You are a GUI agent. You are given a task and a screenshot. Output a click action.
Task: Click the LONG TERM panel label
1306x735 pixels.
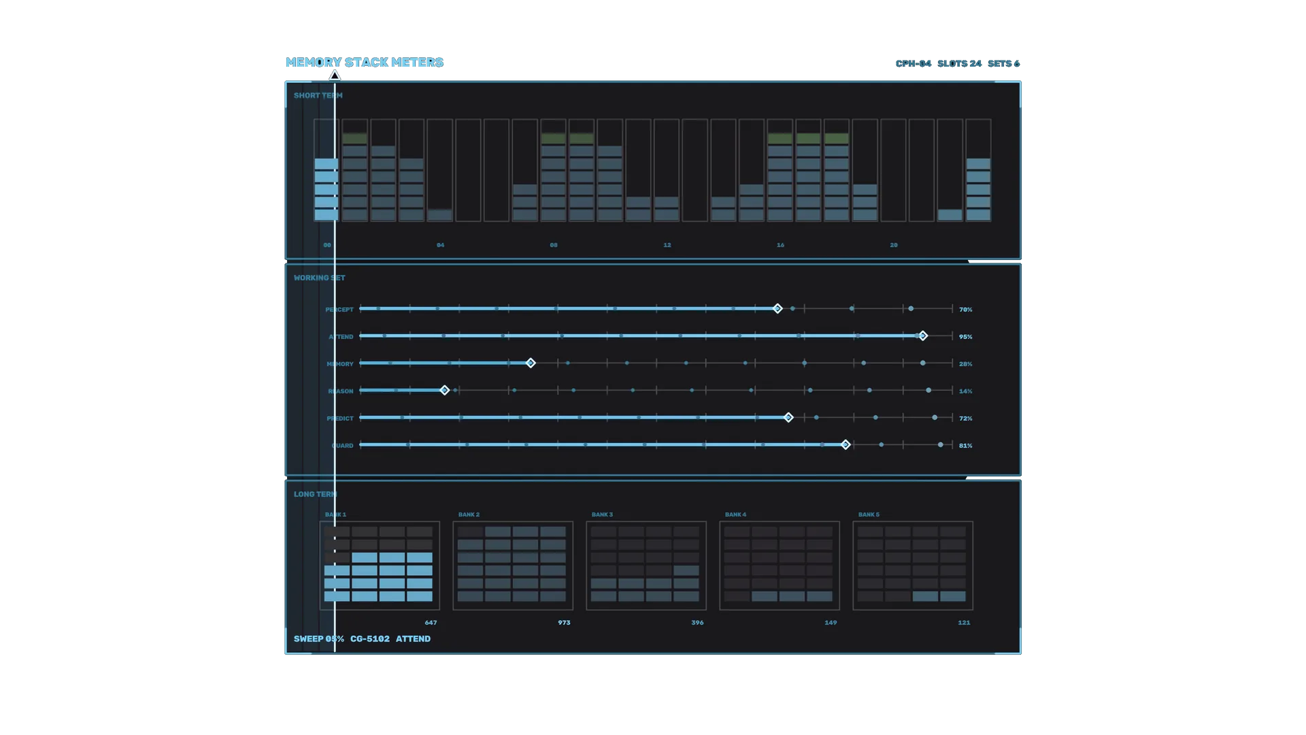(316, 494)
